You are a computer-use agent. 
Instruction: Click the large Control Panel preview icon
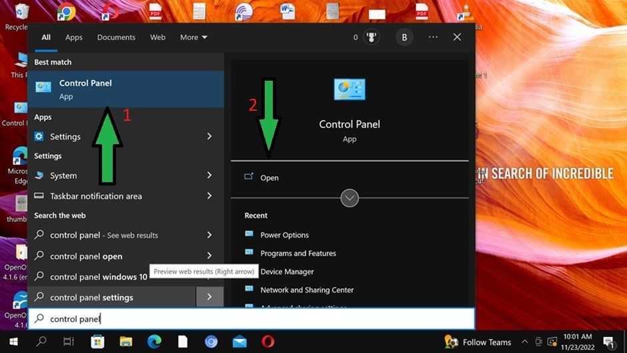pyautogui.click(x=350, y=89)
